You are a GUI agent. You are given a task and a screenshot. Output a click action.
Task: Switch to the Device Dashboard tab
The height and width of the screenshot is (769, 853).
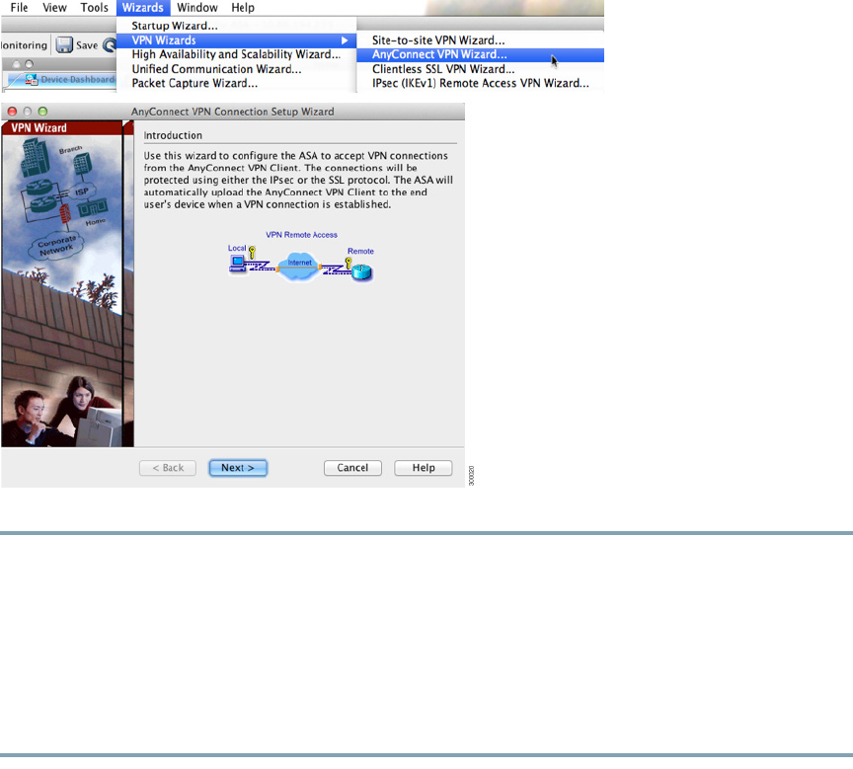tap(70, 79)
